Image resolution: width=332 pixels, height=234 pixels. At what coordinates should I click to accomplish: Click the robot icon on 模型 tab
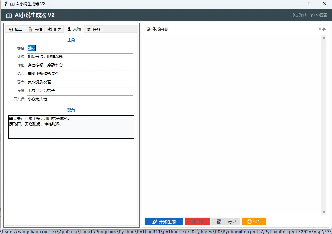click(11, 30)
